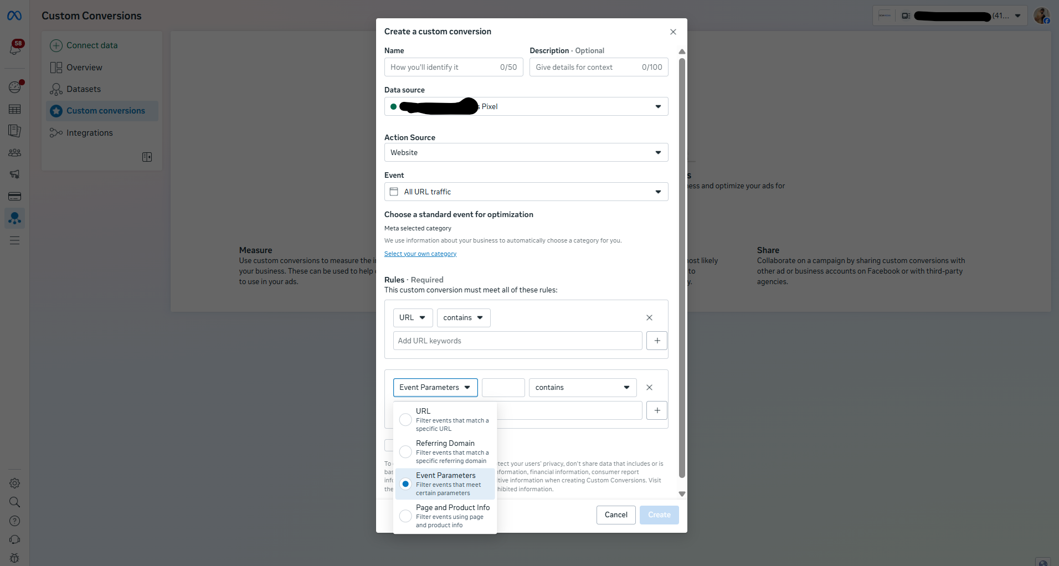
Task: Click the Custom Conversions page title
Action: tap(91, 16)
